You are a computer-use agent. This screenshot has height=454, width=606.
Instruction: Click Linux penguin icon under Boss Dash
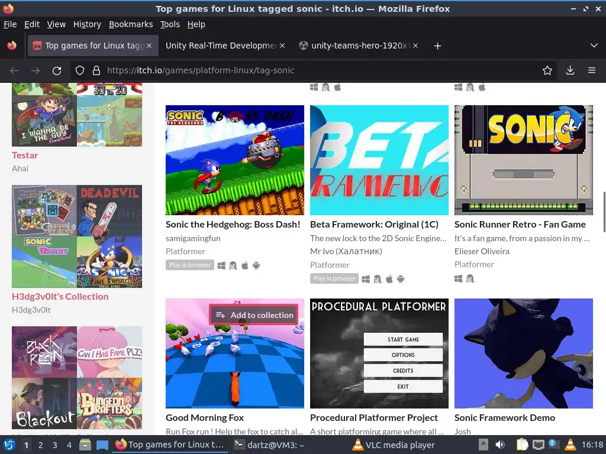tap(233, 265)
